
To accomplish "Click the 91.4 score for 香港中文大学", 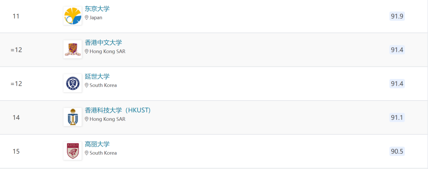I will tap(397, 50).
